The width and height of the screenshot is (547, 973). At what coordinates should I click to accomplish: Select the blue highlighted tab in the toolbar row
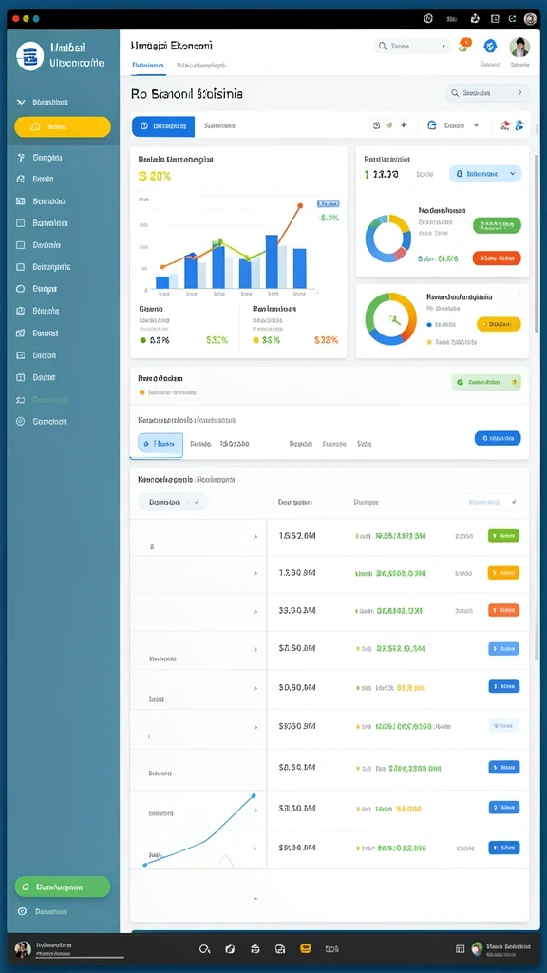tap(163, 126)
